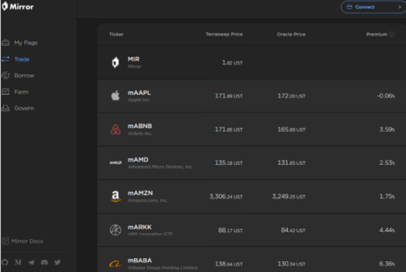The width and height of the screenshot is (406, 272).
Task: Click the chevron arrow on Connect button
Action: 399,7
